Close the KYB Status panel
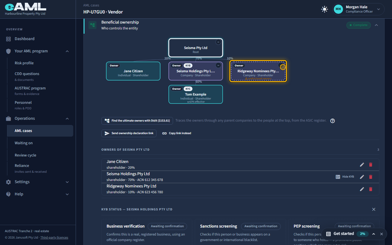Viewport: 392px width, 245px height. click(x=374, y=209)
